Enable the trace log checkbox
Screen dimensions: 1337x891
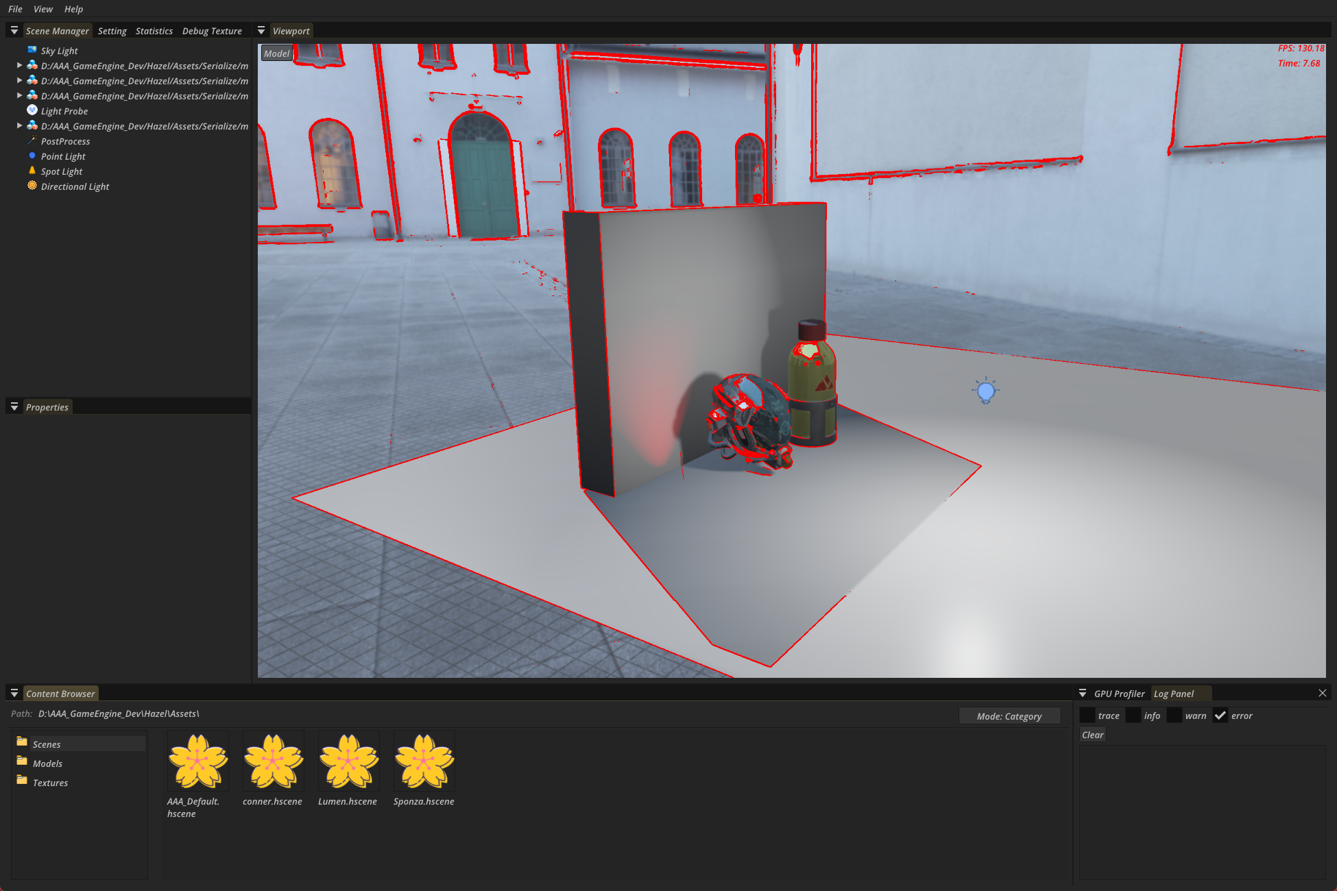(1087, 716)
